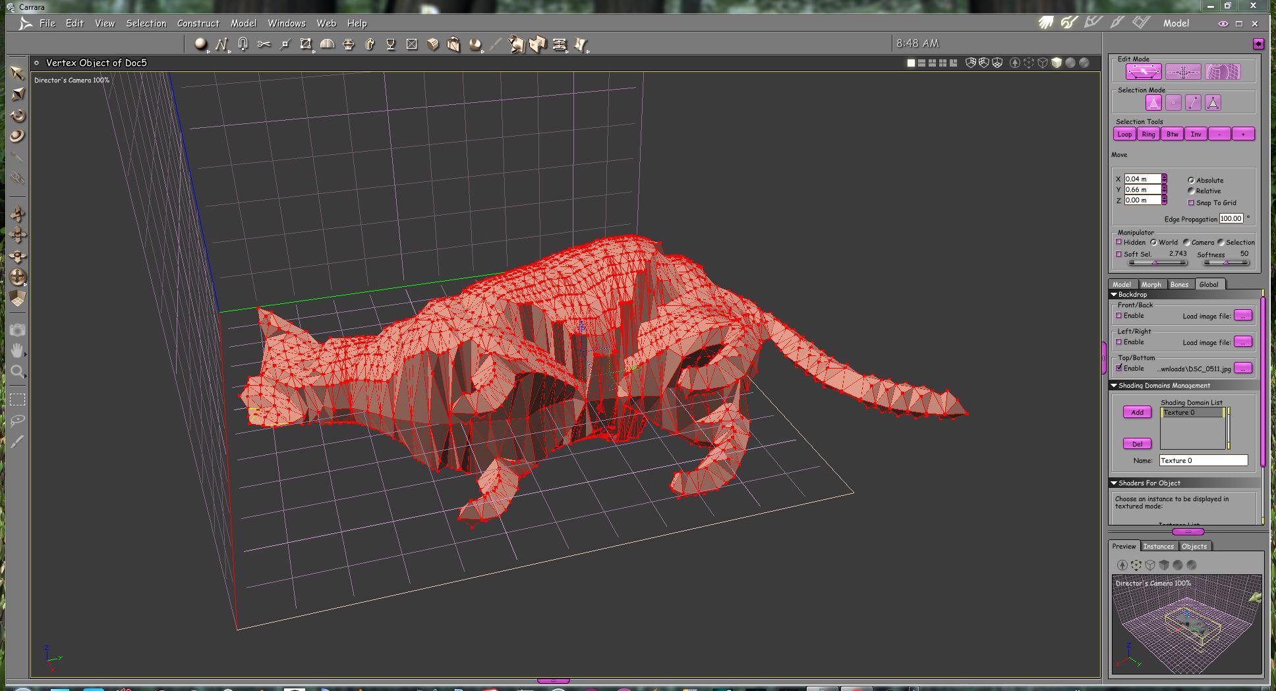Collapse the Shaders For Object section

click(1114, 483)
